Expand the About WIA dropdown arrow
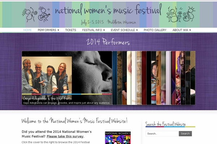 pyautogui.click(x=190, y=30)
